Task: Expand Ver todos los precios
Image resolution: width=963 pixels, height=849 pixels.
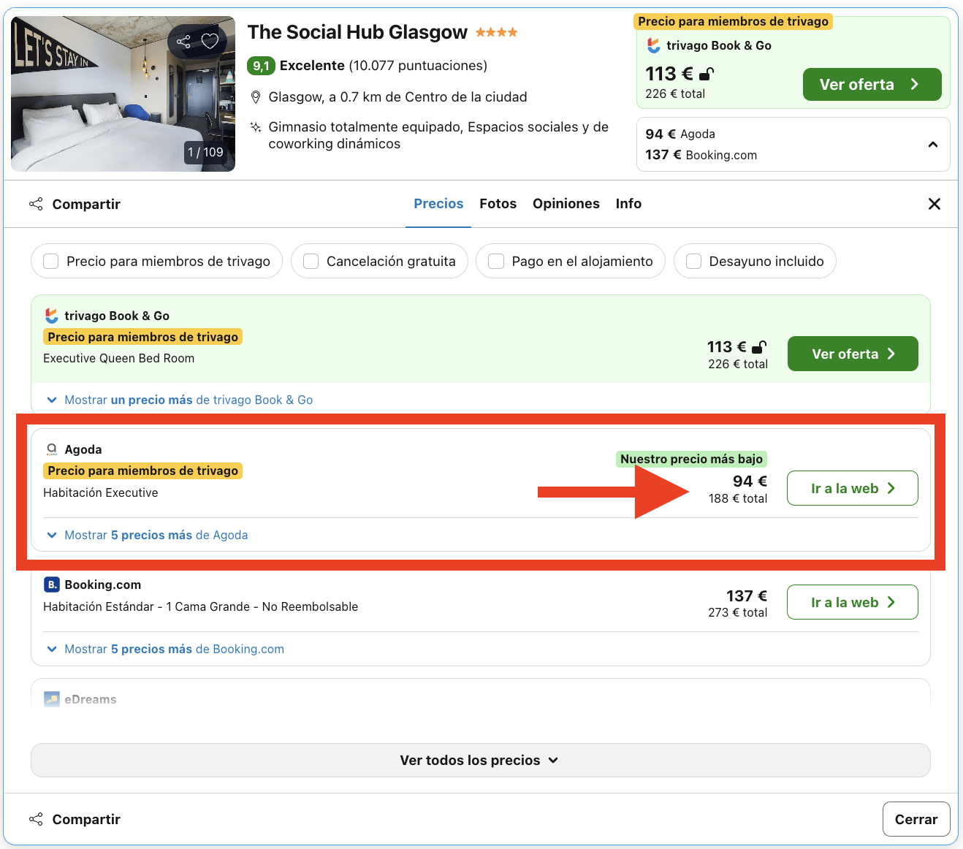Action: 480,760
